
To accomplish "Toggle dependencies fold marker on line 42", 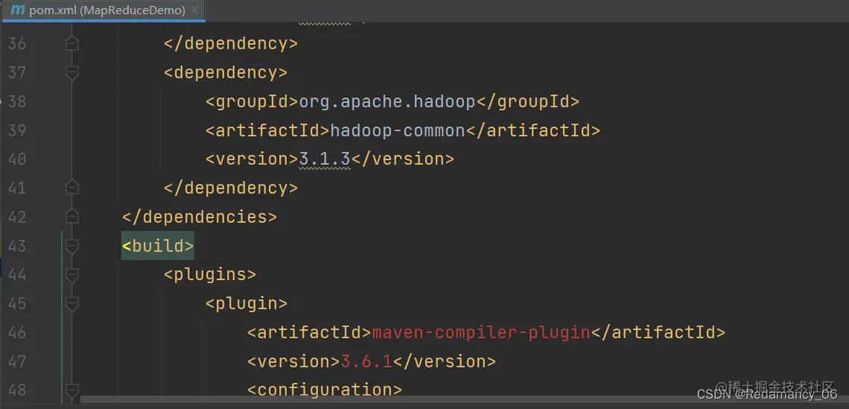I will pos(72,217).
